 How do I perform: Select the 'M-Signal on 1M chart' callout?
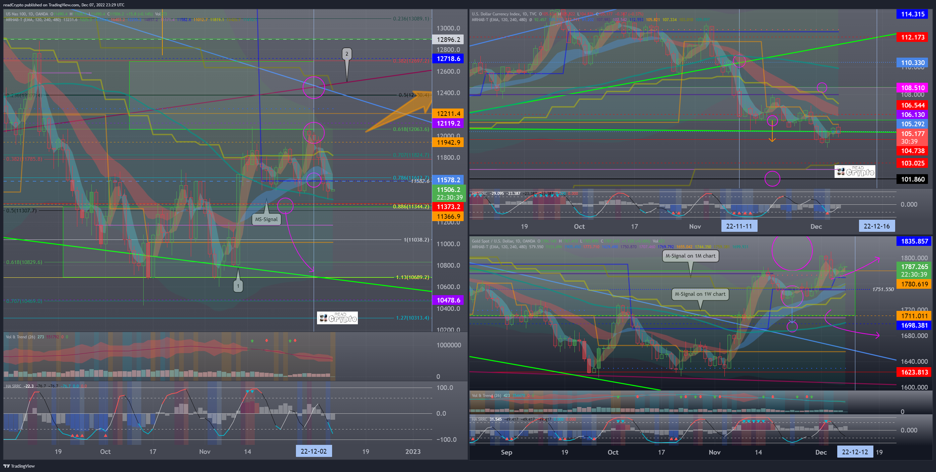690,256
